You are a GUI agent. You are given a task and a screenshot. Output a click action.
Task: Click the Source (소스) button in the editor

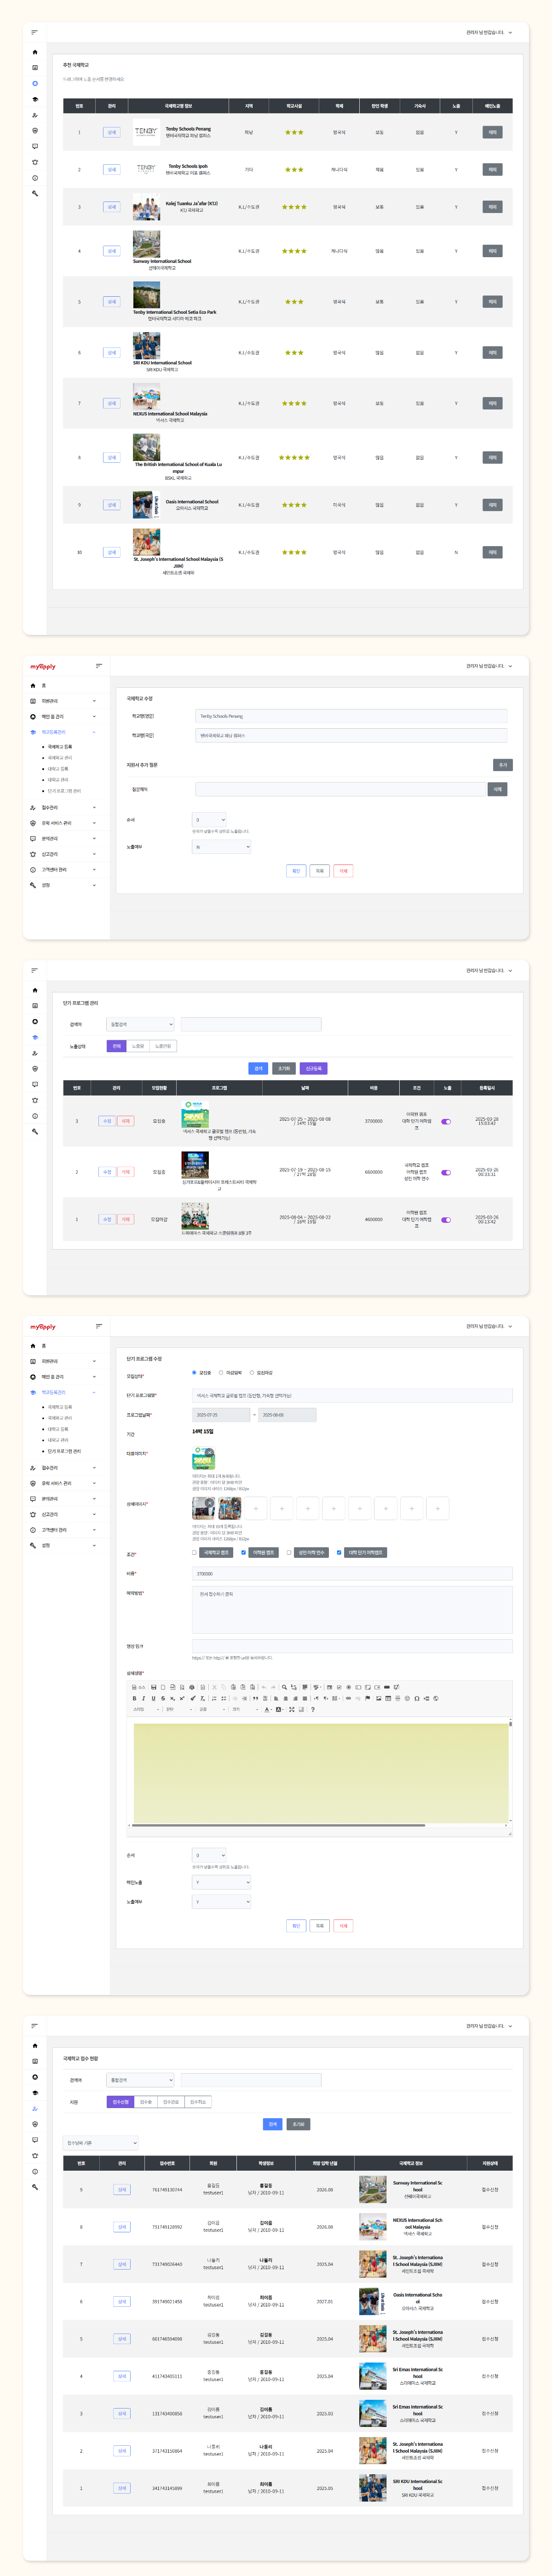coord(139,1686)
